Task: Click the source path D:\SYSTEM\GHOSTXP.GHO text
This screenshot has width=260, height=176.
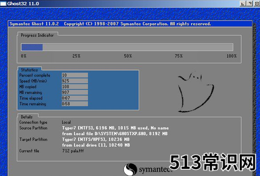Action: [121, 133]
